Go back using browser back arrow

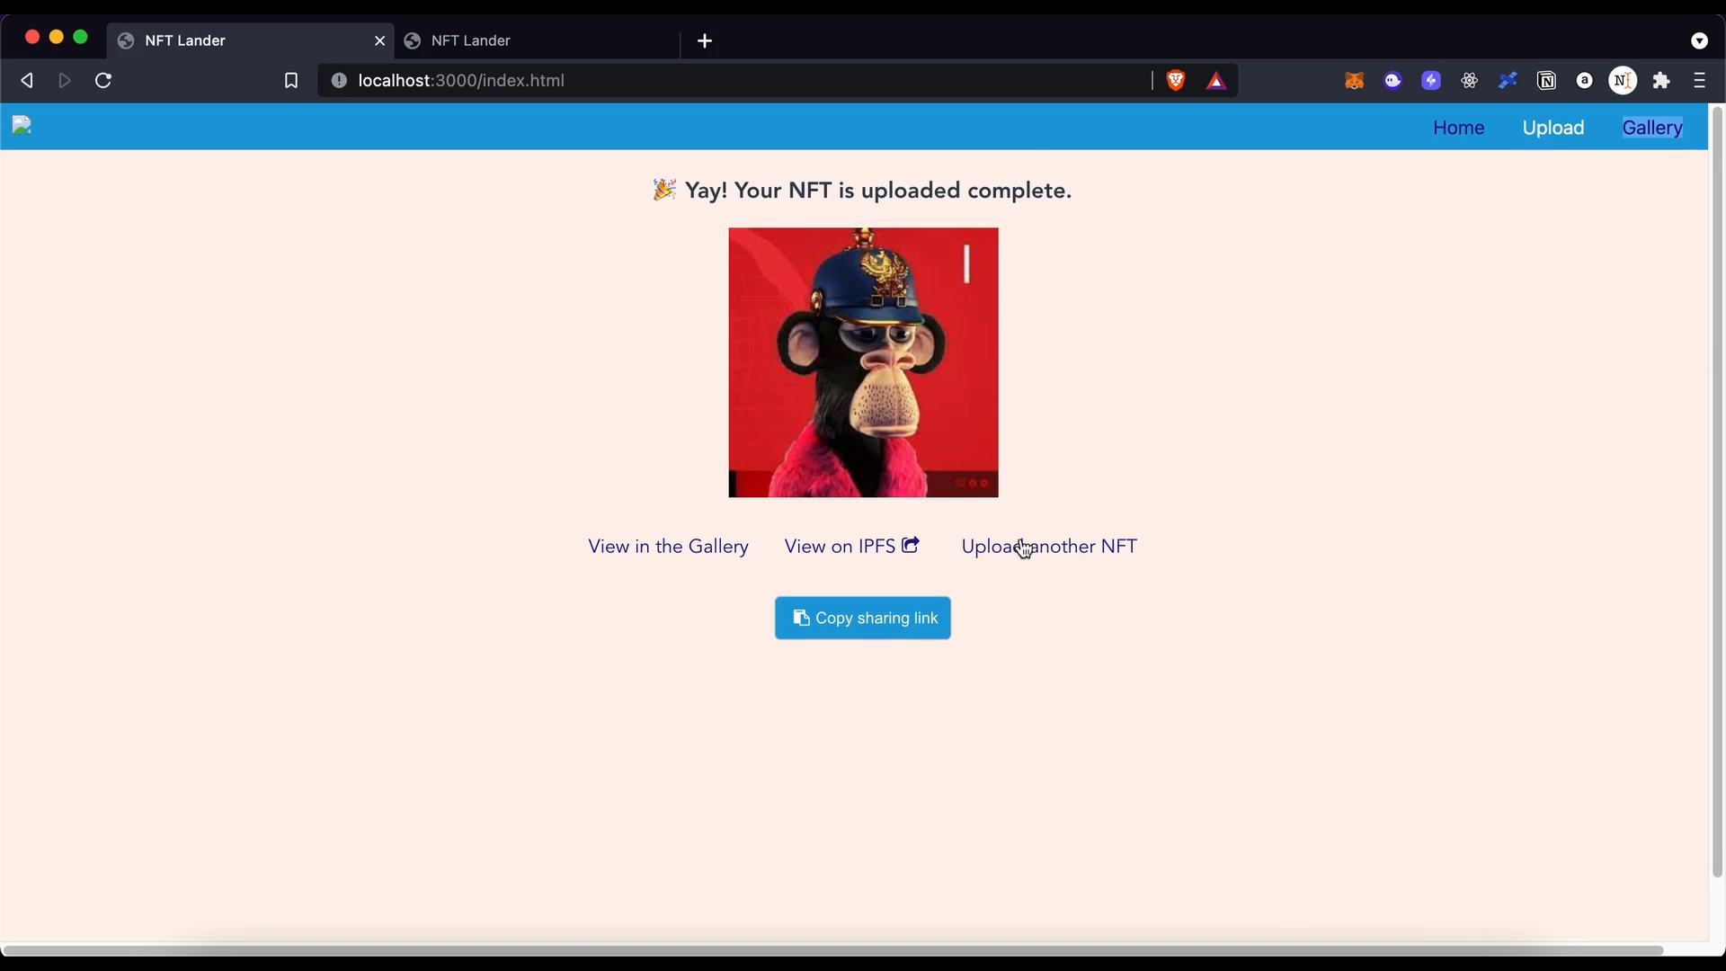tap(27, 81)
